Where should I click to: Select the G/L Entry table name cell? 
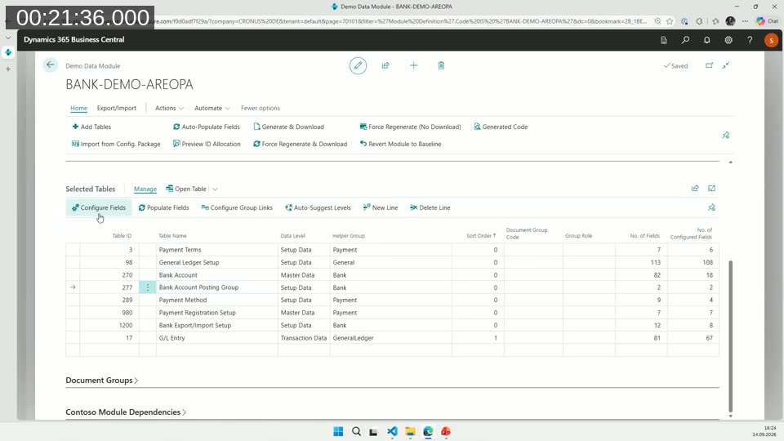tap(216, 338)
